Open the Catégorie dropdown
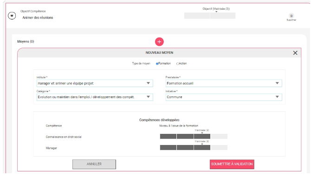The image size is (311, 176). [x=95, y=97]
